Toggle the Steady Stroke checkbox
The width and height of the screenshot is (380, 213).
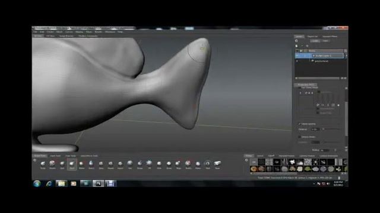300,137
